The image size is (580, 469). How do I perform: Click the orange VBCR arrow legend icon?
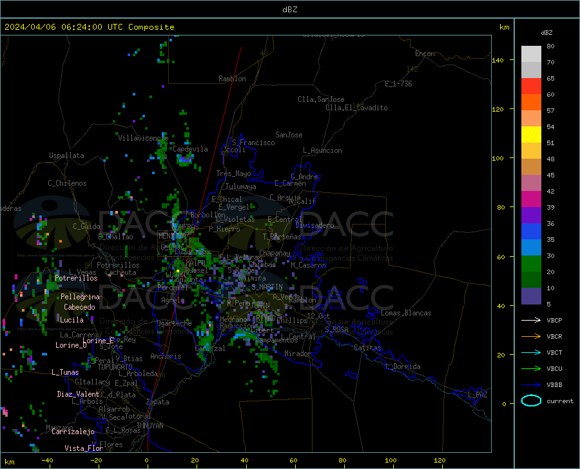(x=531, y=337)
